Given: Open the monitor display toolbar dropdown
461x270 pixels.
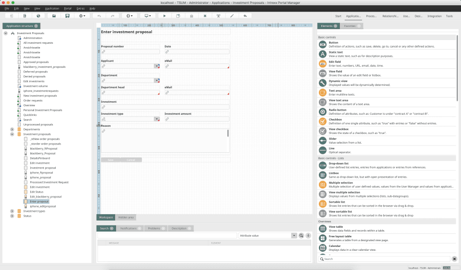Looking at the screenshot, I should [x=147, y=16].
